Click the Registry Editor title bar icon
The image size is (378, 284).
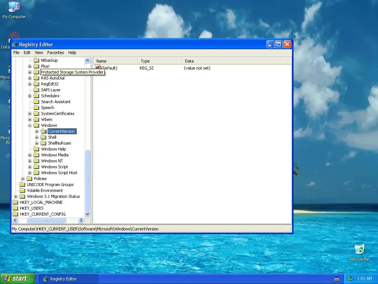(x=15, y=44)
